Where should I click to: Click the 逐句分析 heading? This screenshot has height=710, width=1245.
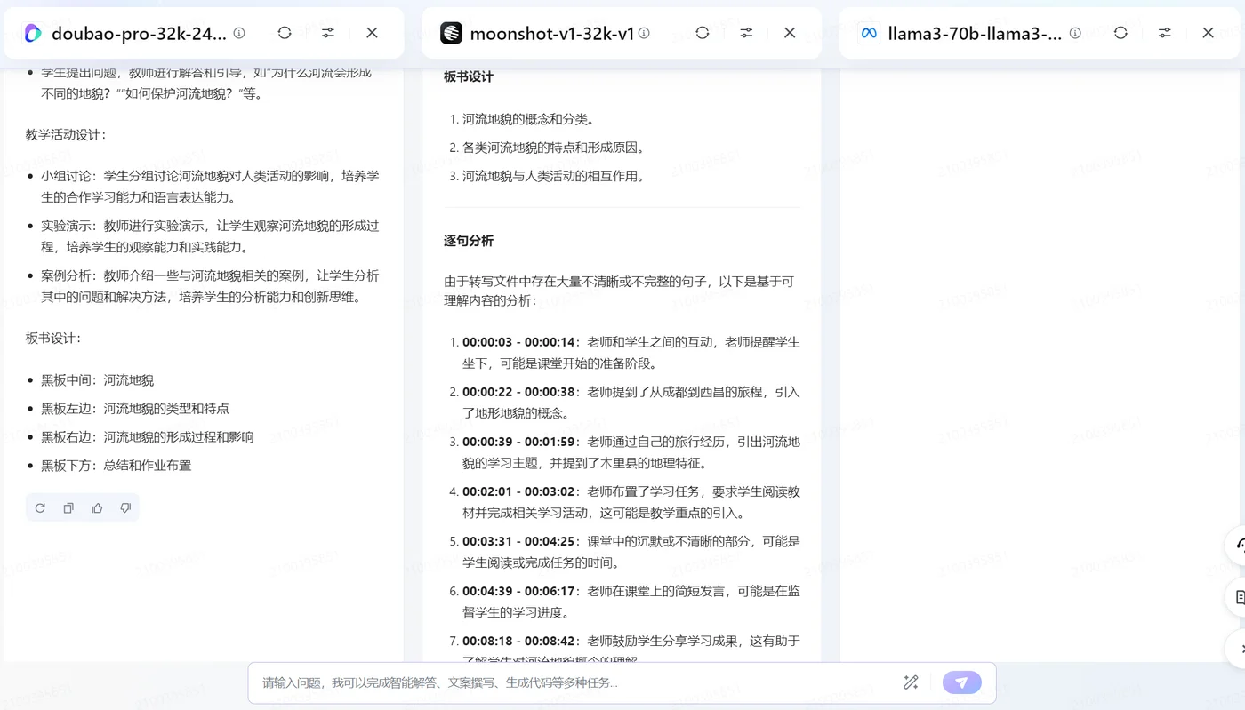pos(469,241)
